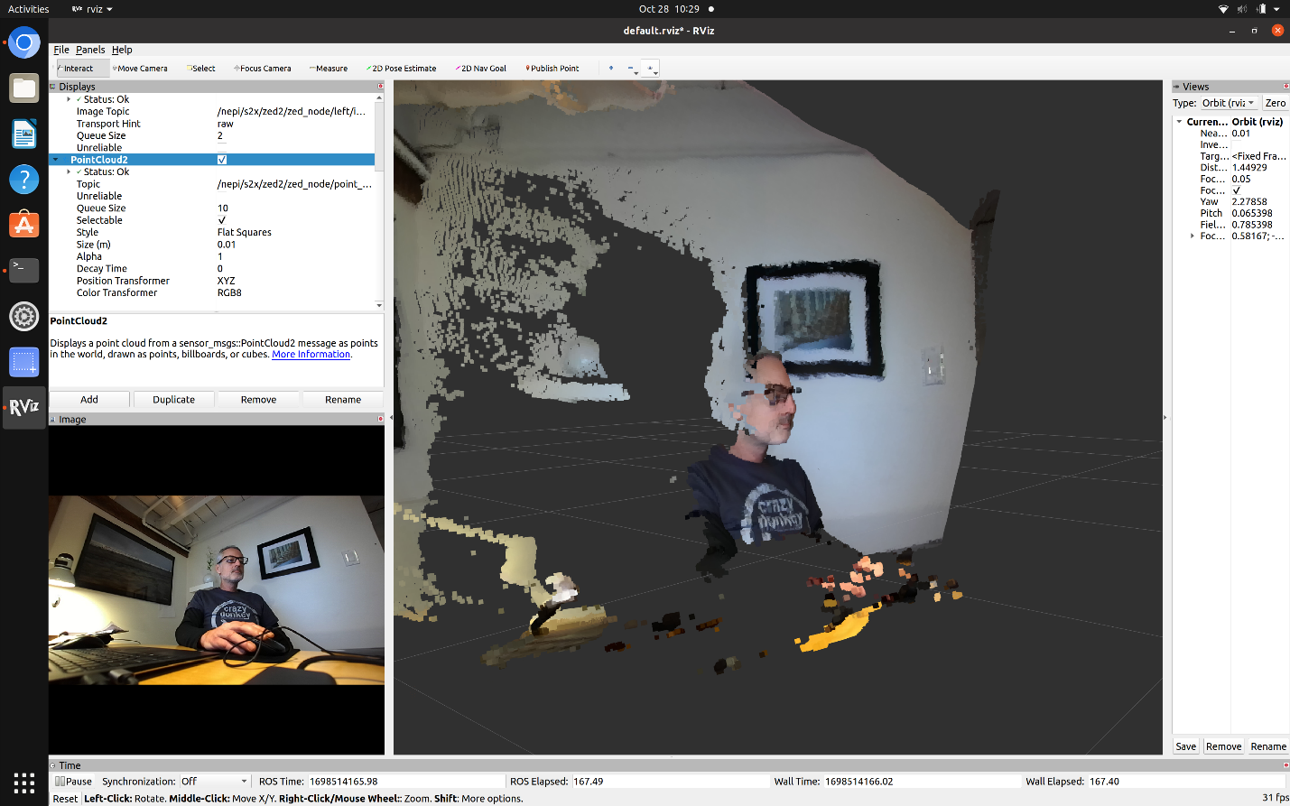This screenshot has height=806, width=1290.
Task: Enable Pause in the Time panel
Action: pos(73,781)
